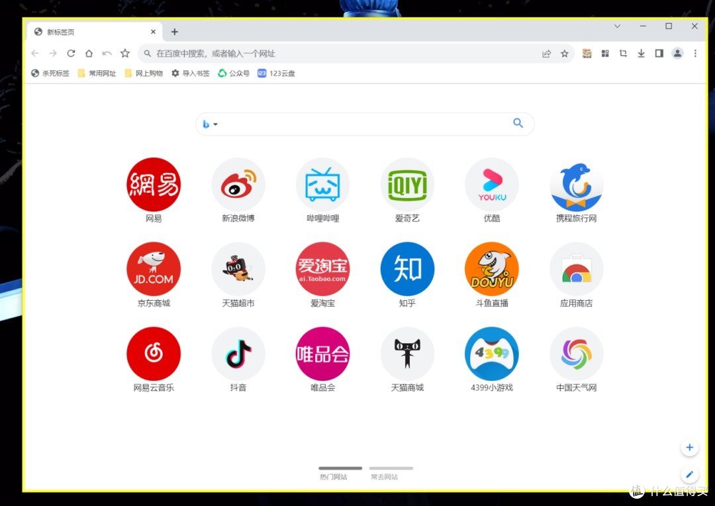Open the tab search chevron
The image size is (715, 506).
(617, 26)
